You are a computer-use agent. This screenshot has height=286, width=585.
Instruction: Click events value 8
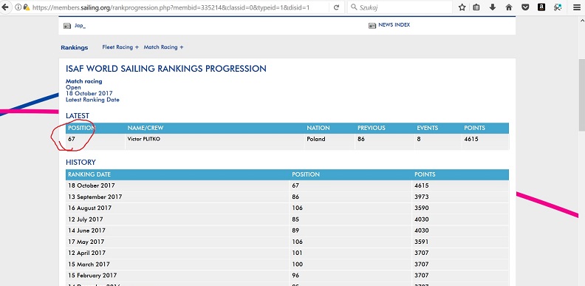[419, 139]
